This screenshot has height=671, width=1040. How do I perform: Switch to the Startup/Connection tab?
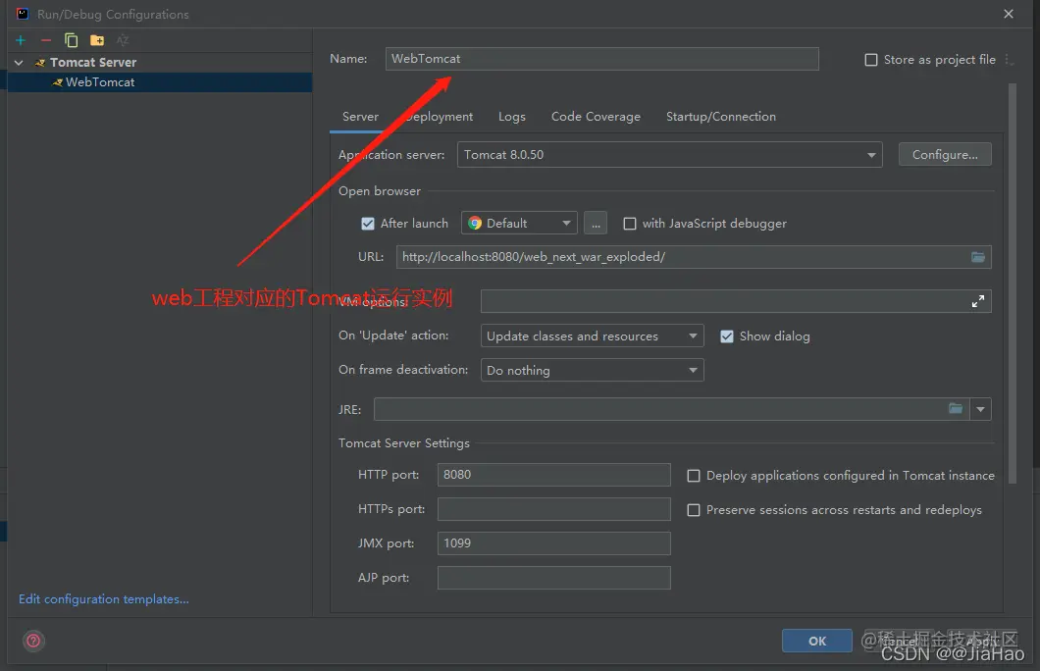pyautogui.click(x=721, y=116)
